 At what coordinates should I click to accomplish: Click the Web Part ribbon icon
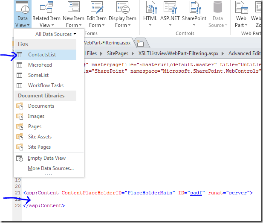pos(241,8)
